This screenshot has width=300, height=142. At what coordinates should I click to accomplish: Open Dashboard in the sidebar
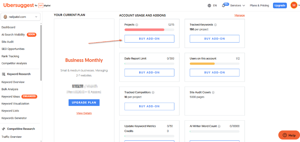[8, 27]
